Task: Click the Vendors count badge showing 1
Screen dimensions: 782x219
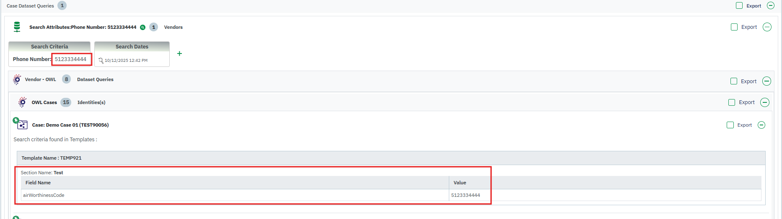Action: pyautogui.click(x=154, y=27)
